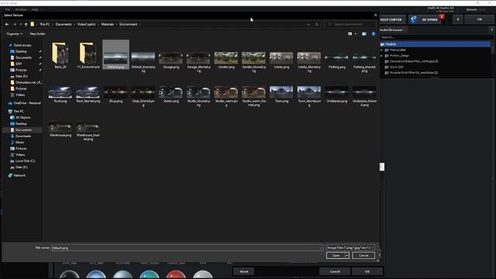Select the white material preset sphere

click(202, 275)
